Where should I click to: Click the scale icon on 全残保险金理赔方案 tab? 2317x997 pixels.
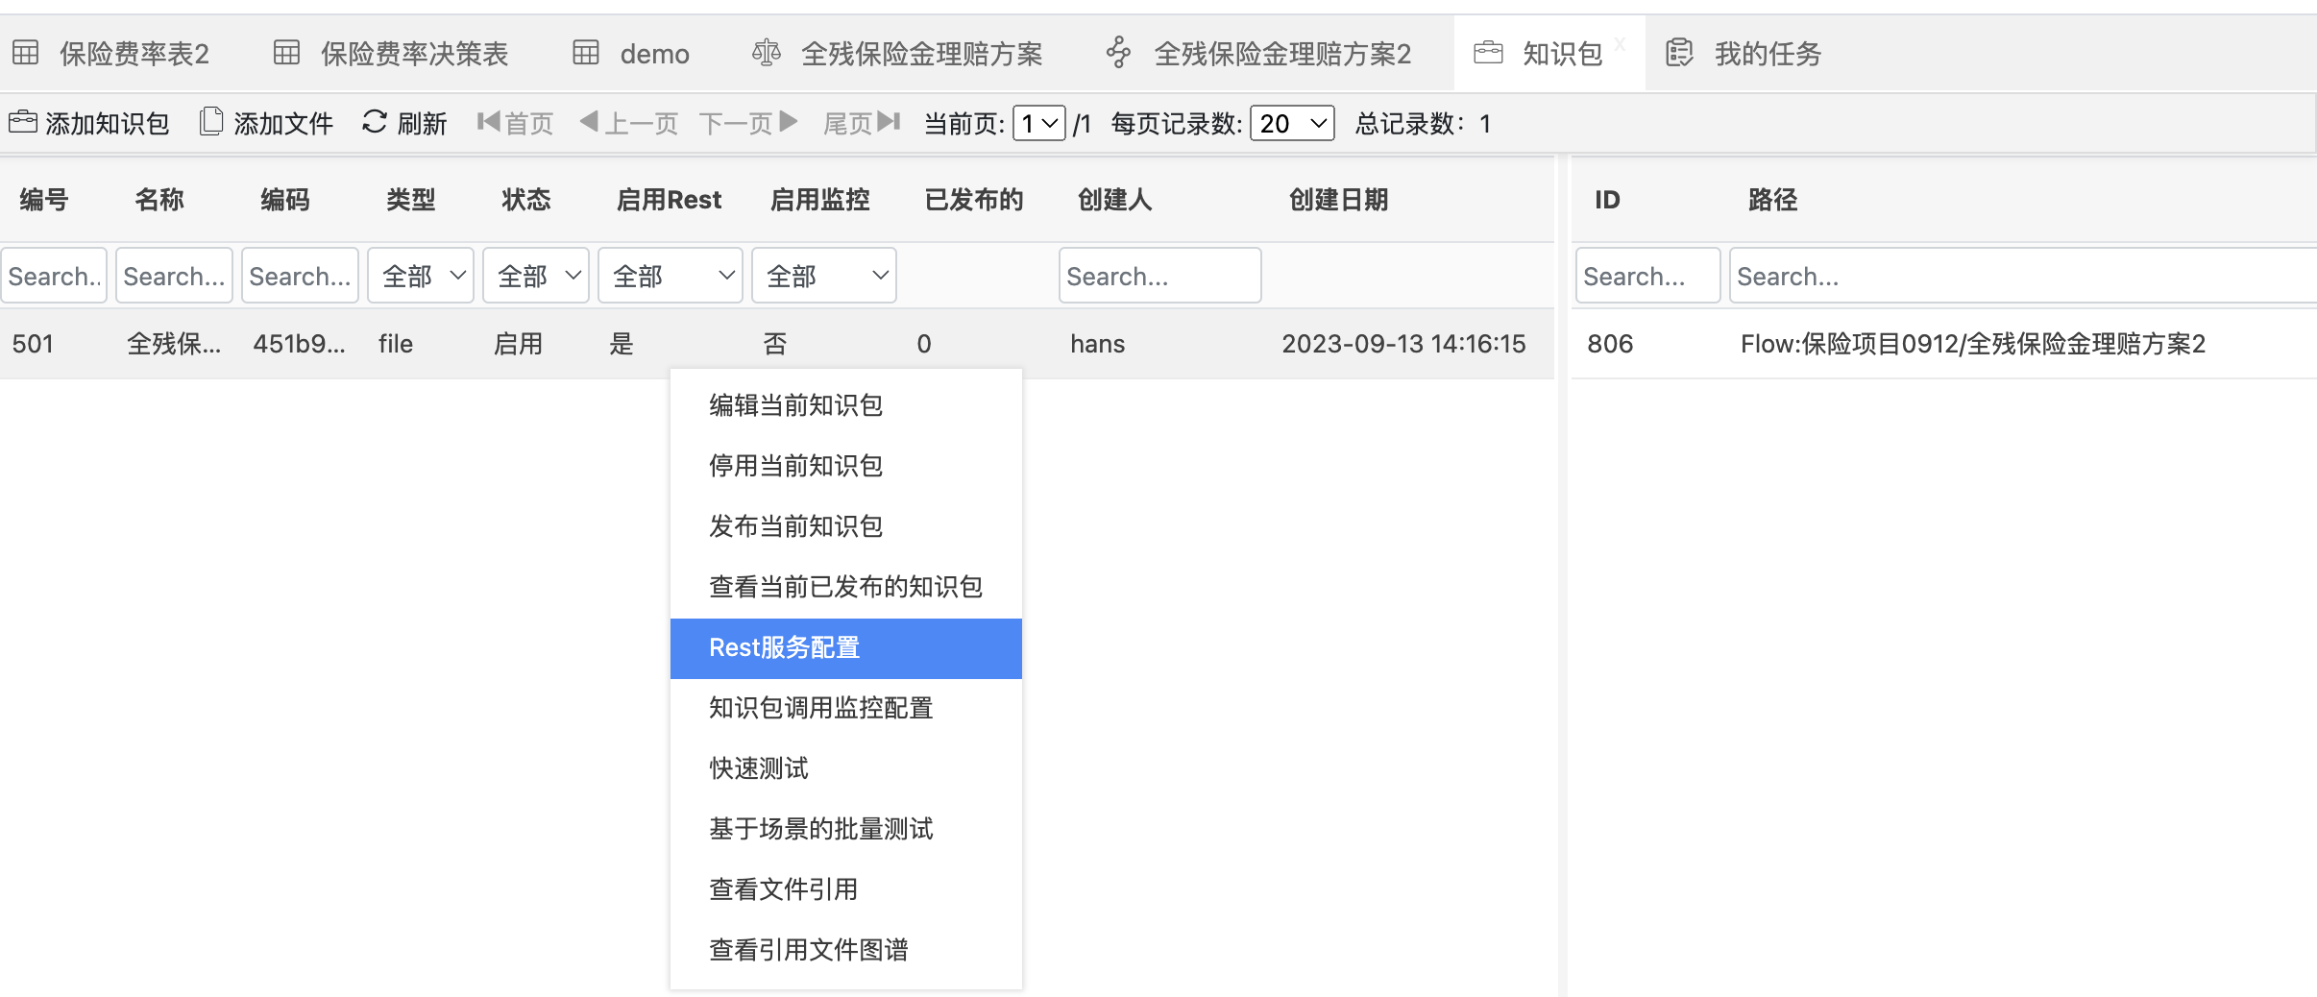[766, 53]
